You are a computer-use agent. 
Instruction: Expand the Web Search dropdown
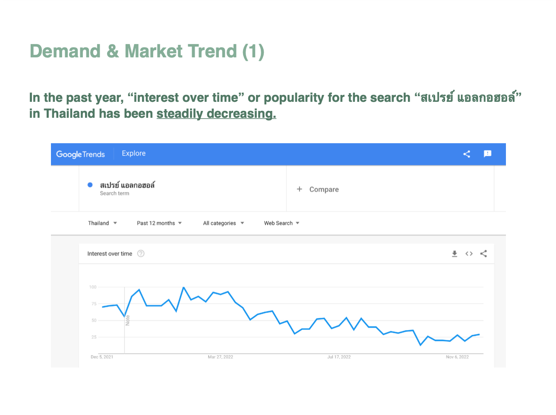click(281, 223)
